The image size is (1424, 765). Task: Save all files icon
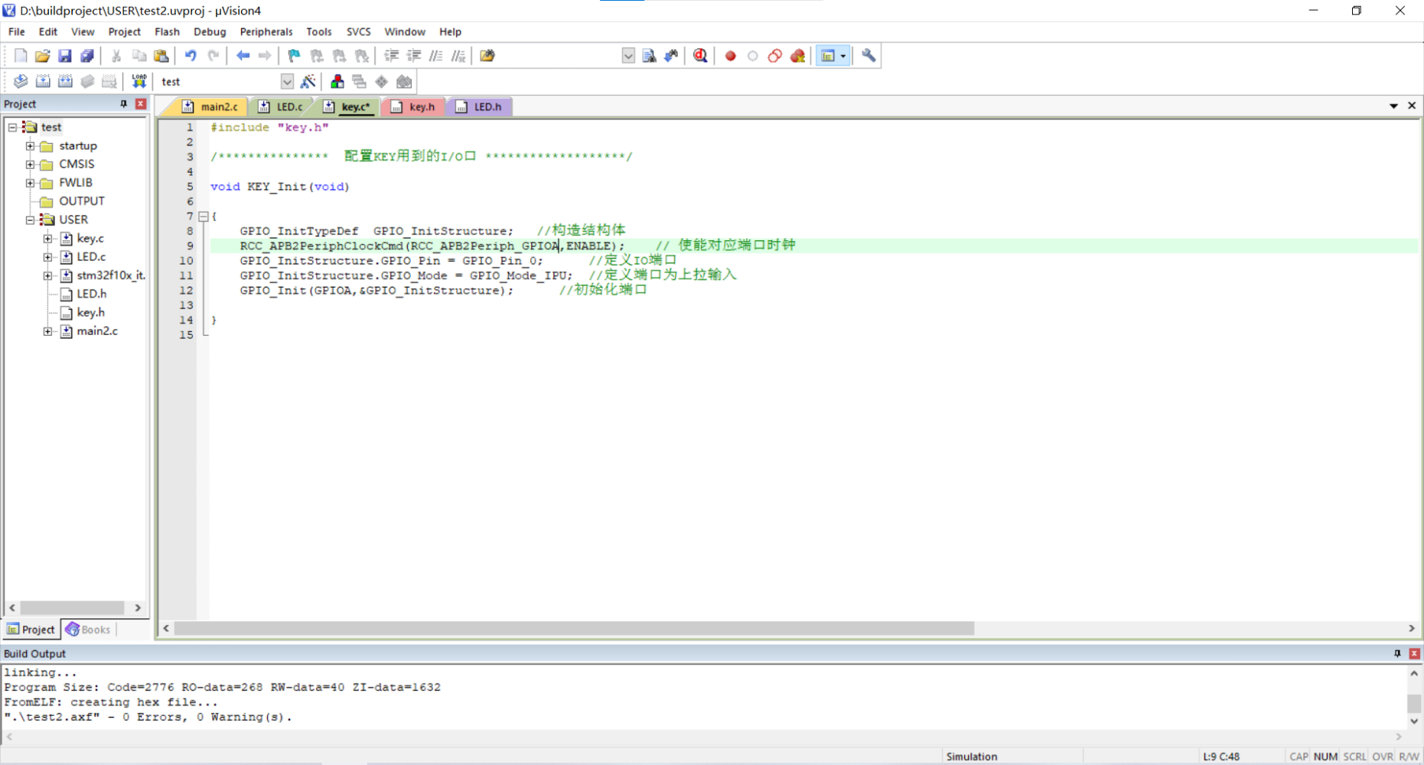click(x=87, y=56)
